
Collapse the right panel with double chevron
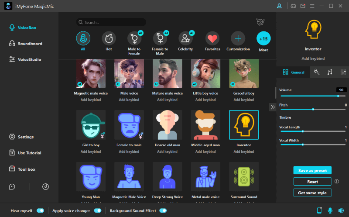coord(272,107)
